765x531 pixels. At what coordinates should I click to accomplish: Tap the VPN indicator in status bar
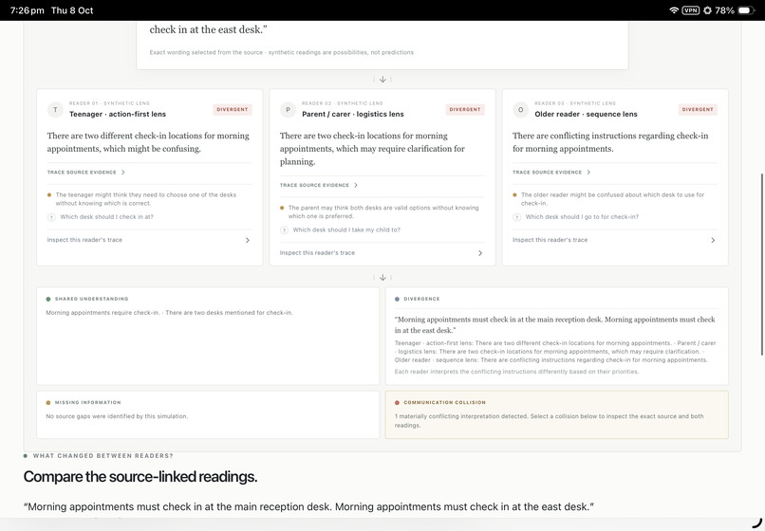point(690,10)
